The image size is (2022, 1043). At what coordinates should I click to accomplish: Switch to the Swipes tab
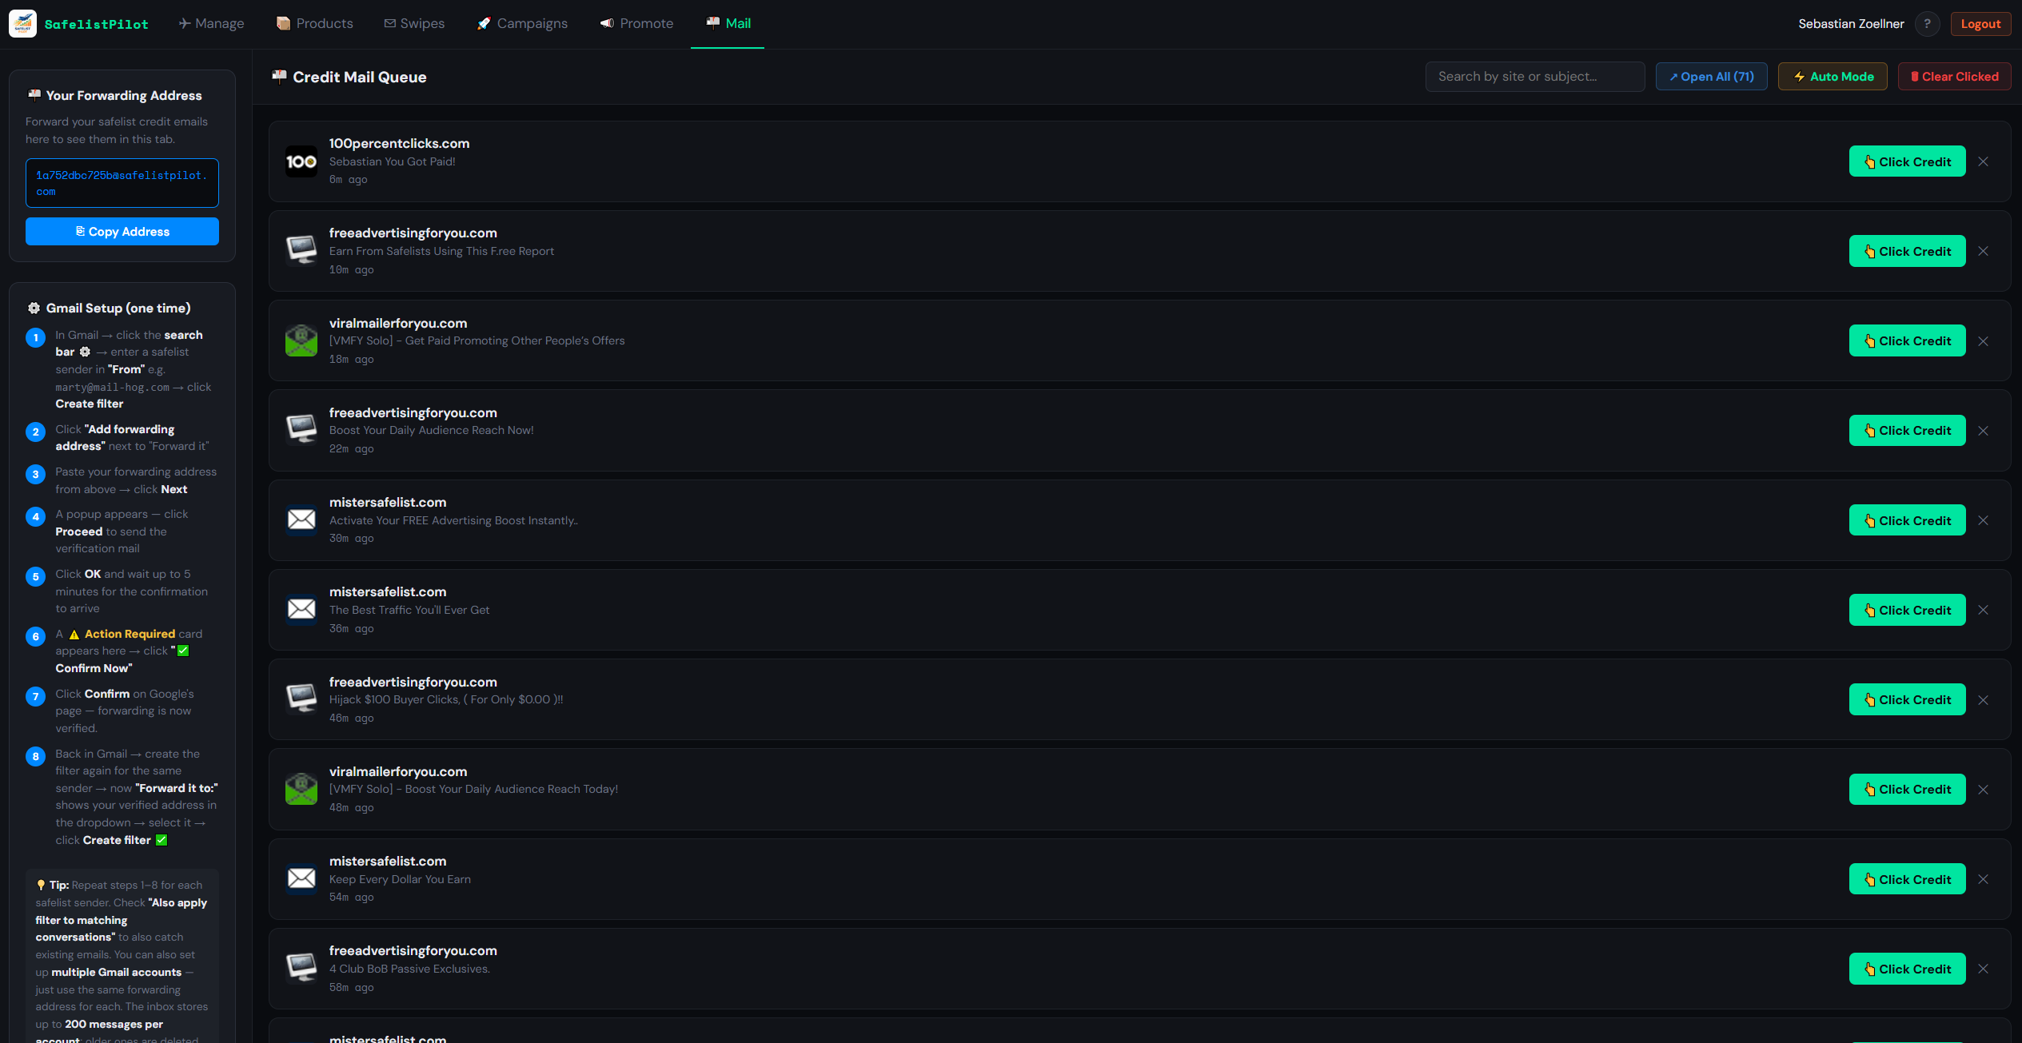[x=414, y=23]
